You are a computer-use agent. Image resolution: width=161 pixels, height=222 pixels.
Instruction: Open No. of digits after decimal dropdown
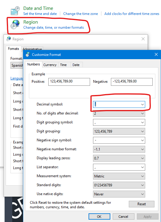(119, 114)
